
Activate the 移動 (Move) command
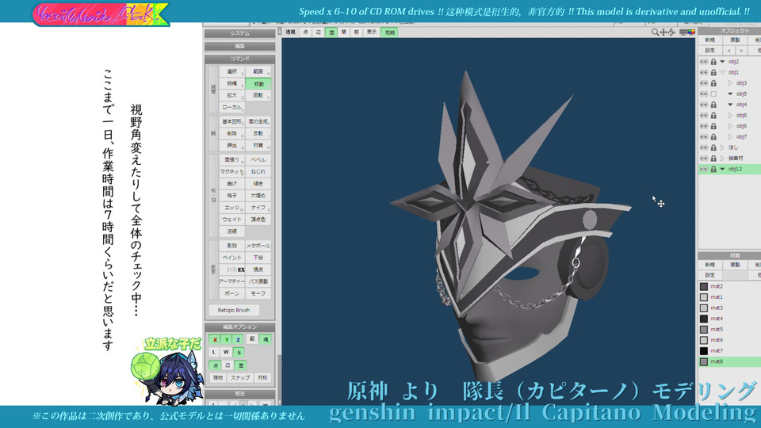click(x=258, y=83)
